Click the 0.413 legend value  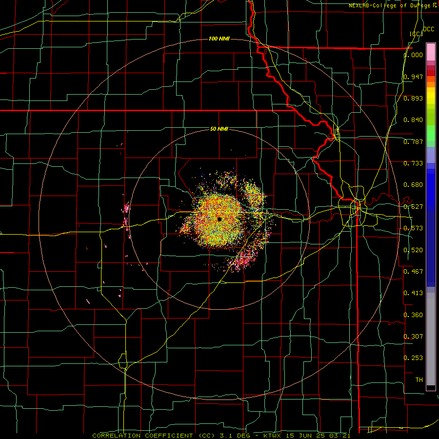[413, 293]
